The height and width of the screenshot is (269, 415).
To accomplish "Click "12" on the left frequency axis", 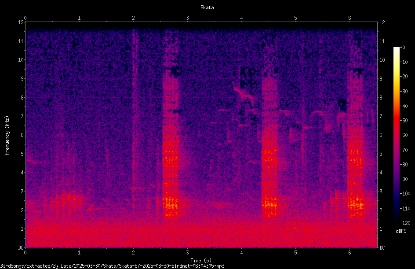I will (21, 22).
